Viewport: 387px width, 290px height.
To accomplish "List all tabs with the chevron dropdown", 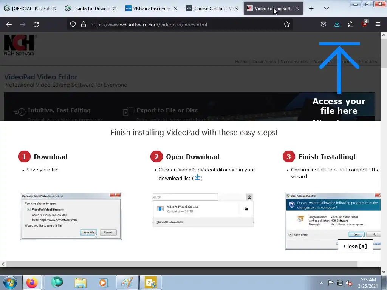I will [326, 8].
